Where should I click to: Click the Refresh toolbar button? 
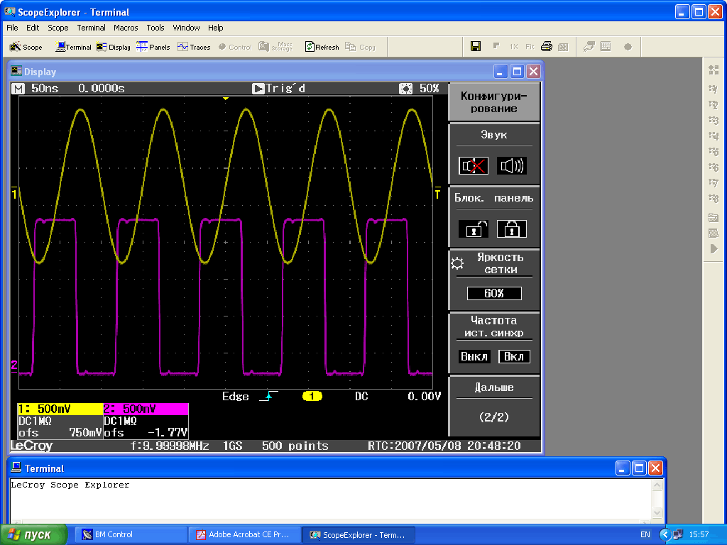coord(322,47)
